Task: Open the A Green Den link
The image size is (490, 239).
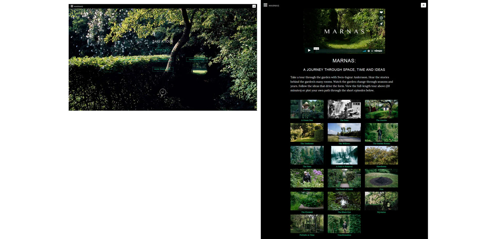Action: tap(307, 120)
